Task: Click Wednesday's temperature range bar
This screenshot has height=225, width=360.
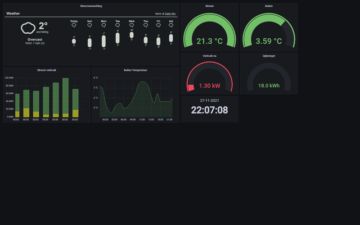Action: [131, 35]
